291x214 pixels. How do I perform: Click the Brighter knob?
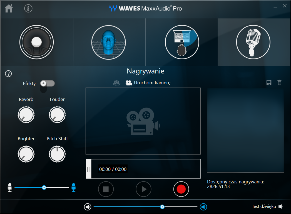(x=26, y=154)
